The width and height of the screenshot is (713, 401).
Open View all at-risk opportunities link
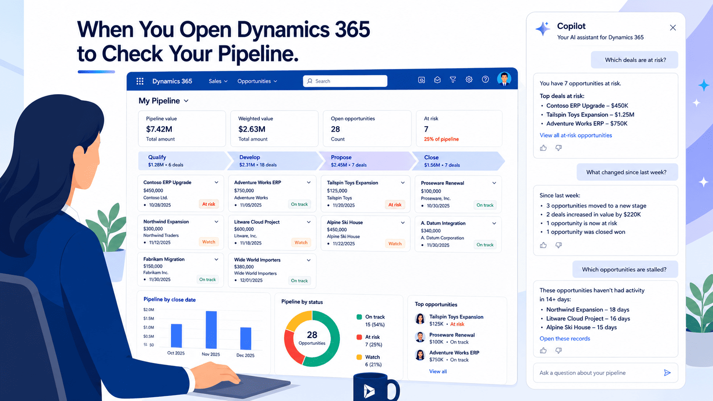pyautogui.click(x=576, y=135)
